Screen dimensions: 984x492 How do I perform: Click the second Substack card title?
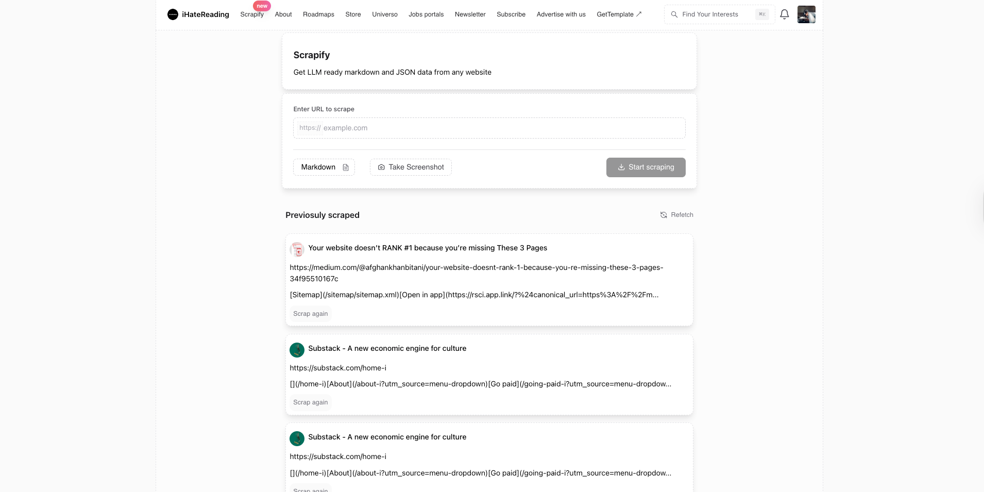click(387, 437)
